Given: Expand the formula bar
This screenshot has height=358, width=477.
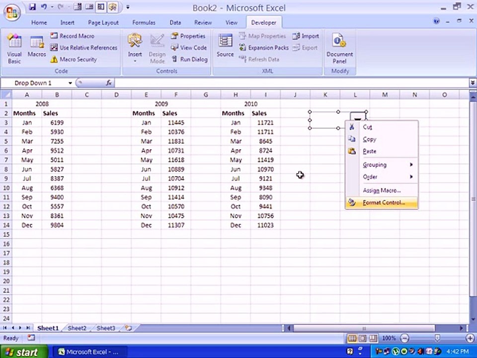Looking at the screenshot, I should coord(473,83).
